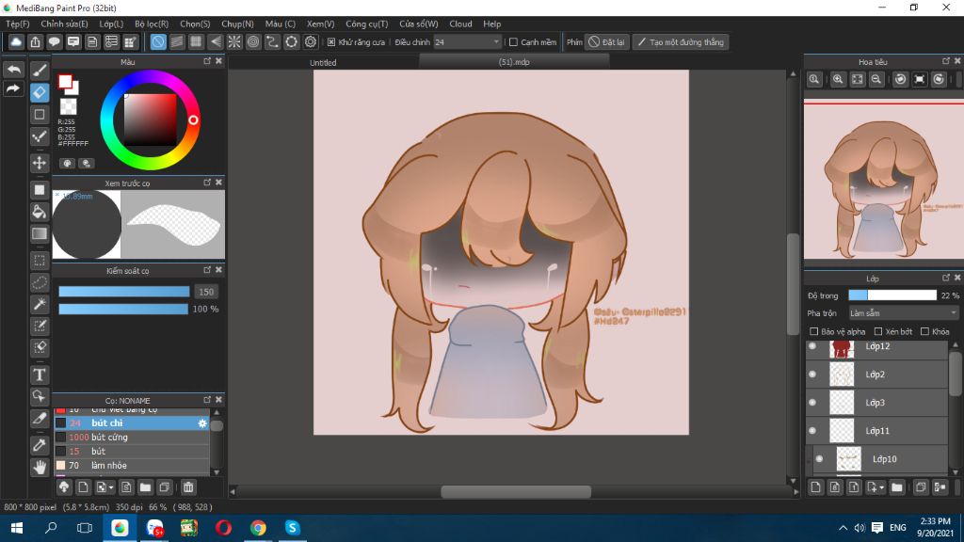This screenshot has height=542, width=964.
Task: Click the Redo arrow button
Action: click(x=13, y=88)
